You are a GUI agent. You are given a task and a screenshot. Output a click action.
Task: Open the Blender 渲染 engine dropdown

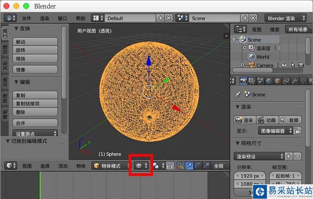[285, 18]
